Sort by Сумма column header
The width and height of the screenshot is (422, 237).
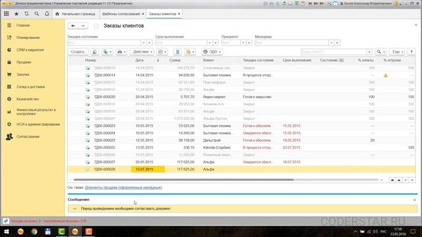(175, 60)
